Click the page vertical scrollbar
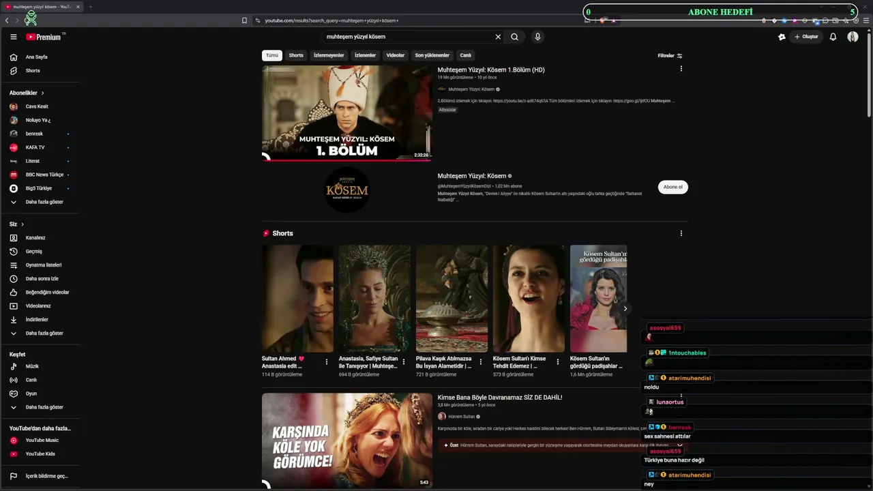Viewport: 873px width, 491px height. (x=869, y=74)
